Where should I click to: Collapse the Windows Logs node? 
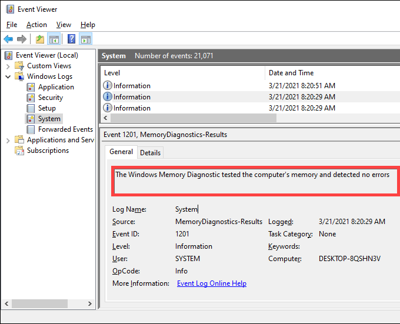8,76
